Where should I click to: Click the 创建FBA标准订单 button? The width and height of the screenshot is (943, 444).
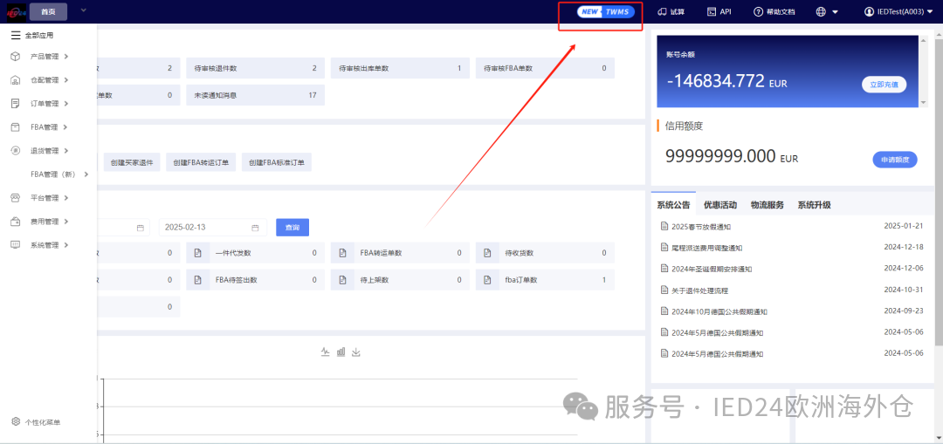point(277,162)
